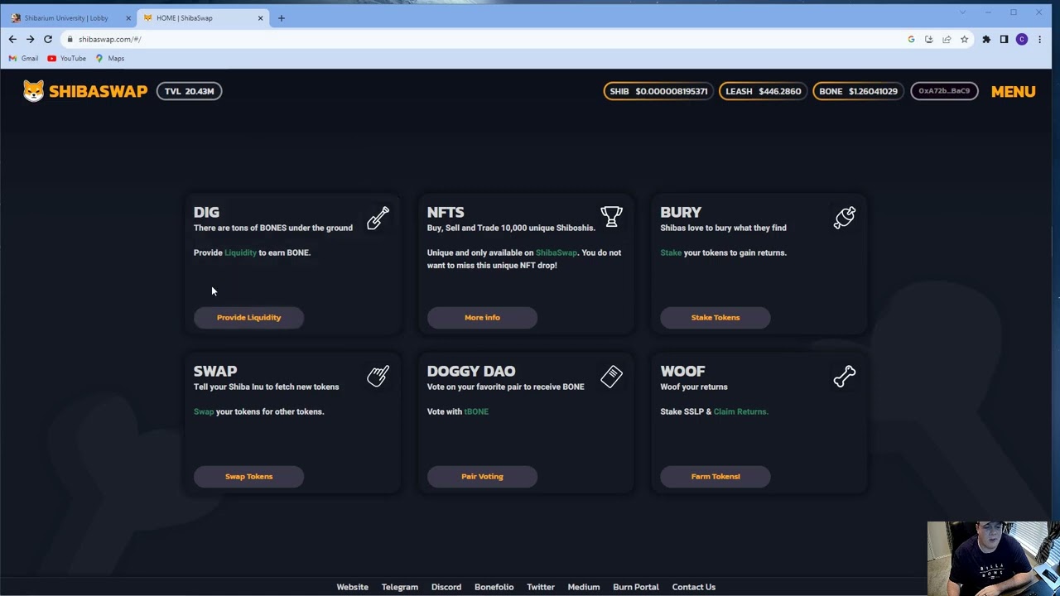Share this page via the share icon
The height and width of the screenshot is (596, 1060).
947,39
